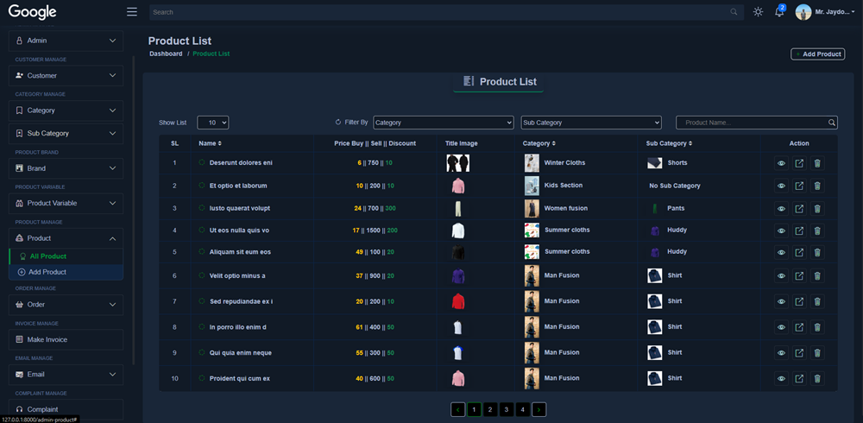
Task: Toggle the light/dark theme sun icon
Action: click(758, 12)
